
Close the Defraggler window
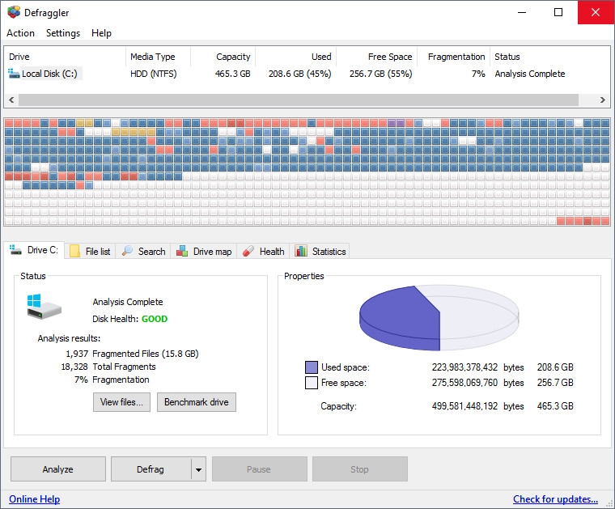596,12
